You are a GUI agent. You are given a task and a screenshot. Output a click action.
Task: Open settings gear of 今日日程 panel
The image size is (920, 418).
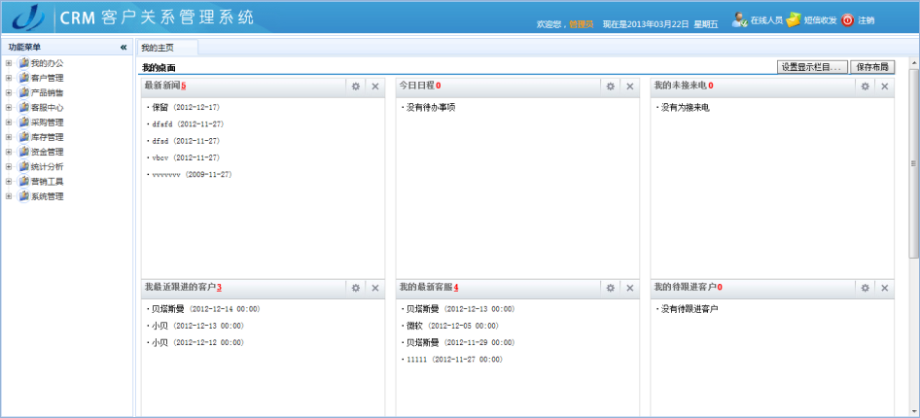(x=611, y=87)
